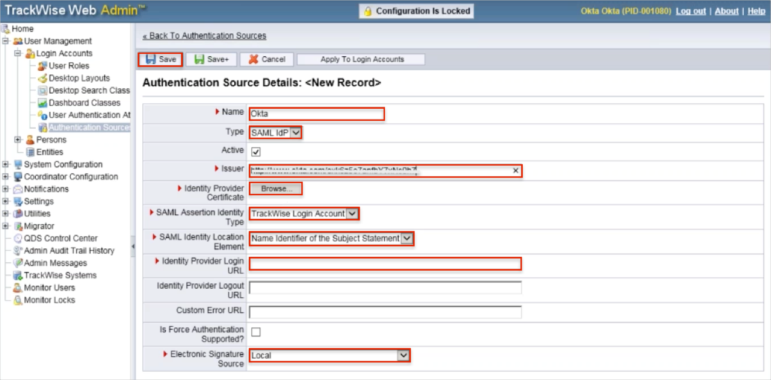The width and height of the screenshot is (771, 380).
Task: Click the Identity Provider Login URL field
Action: [385, 263]
